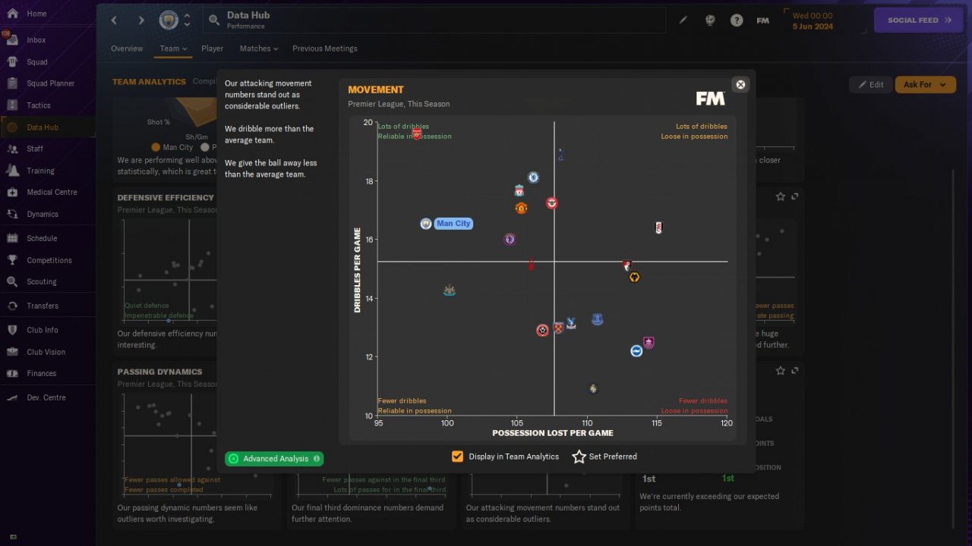Select the Arsenal badge on the chart
The height and width of the screenshot is (546, 972).
coord(416,133)
